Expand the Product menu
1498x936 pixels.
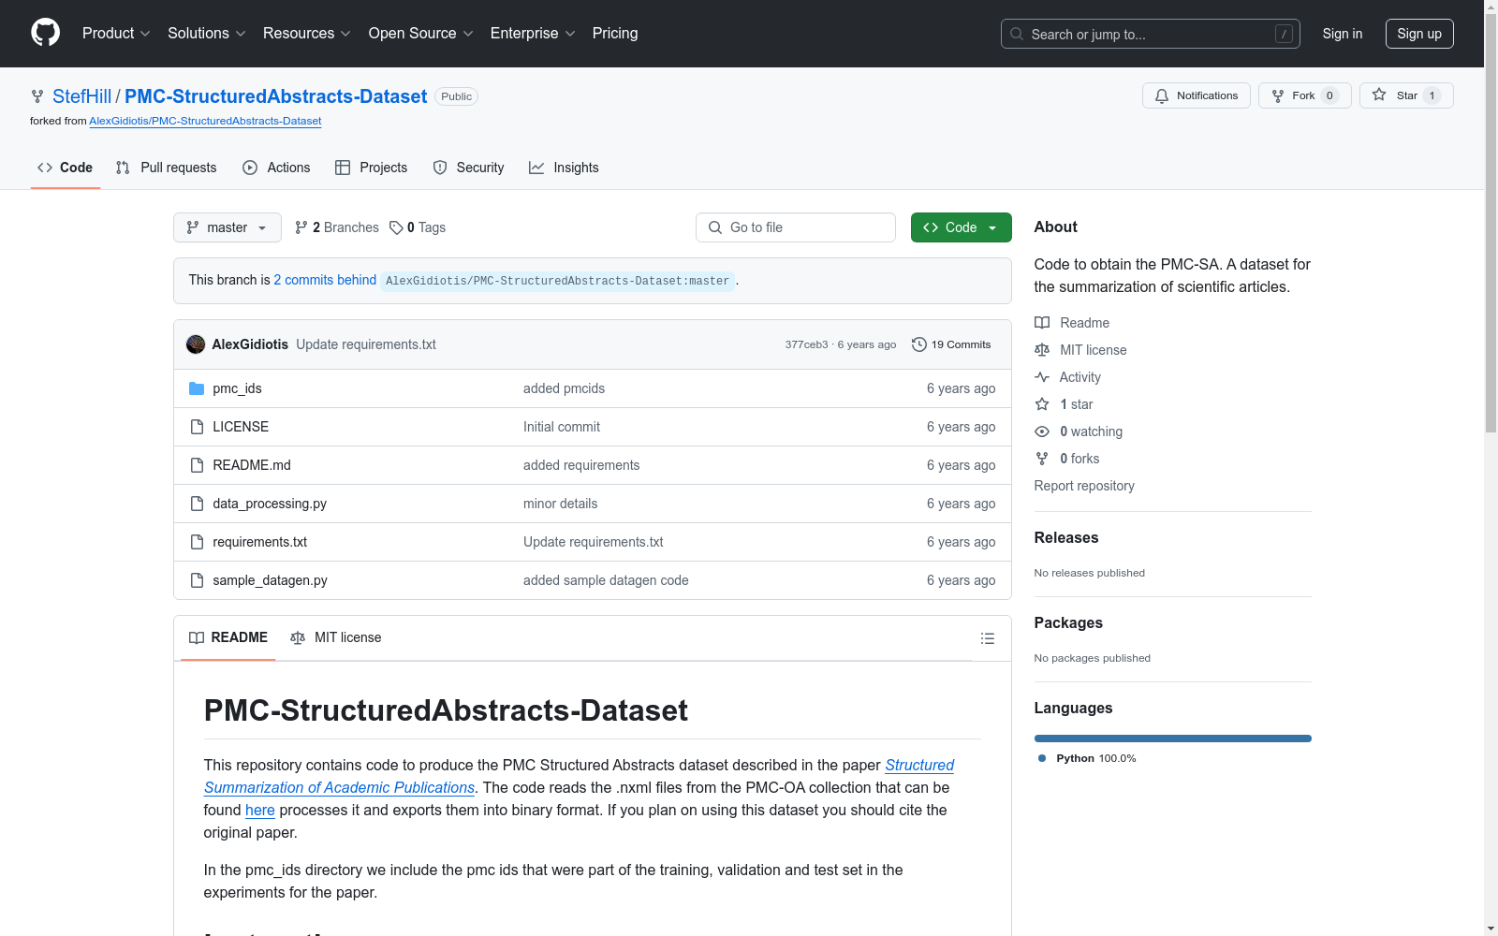tap(116, 33)
